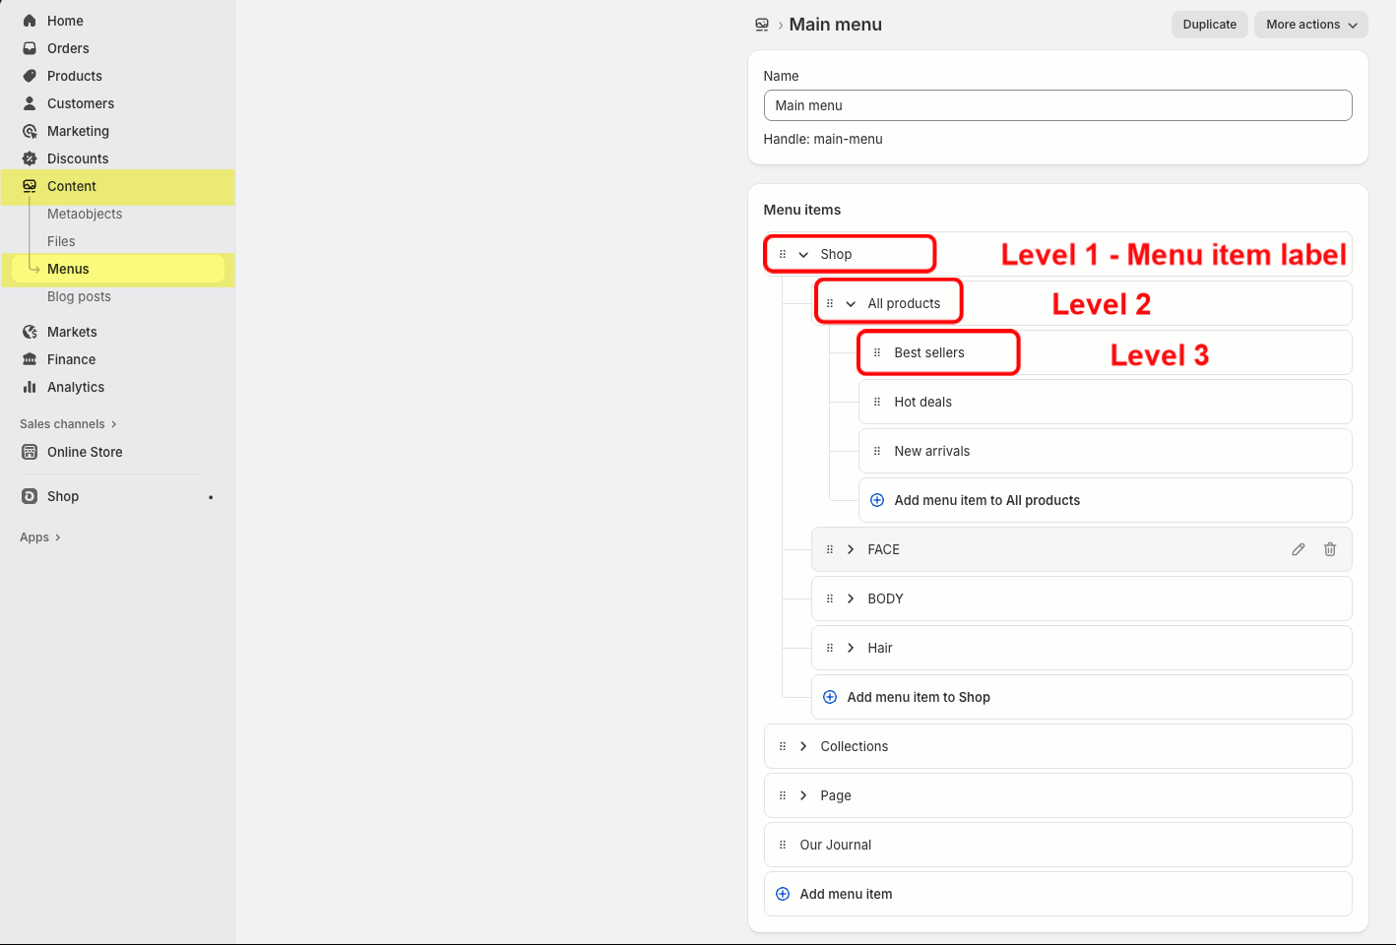Expand the Collections menu item
This screenshot has width=1396, height=945.
pyautogui.click(x=803, y=746)
